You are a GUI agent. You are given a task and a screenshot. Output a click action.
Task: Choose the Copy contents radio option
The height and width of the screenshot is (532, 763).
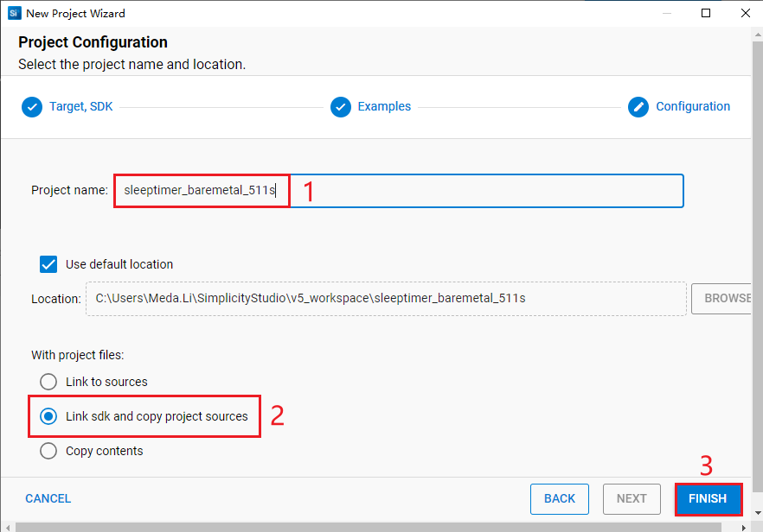[x=48, y=451]
